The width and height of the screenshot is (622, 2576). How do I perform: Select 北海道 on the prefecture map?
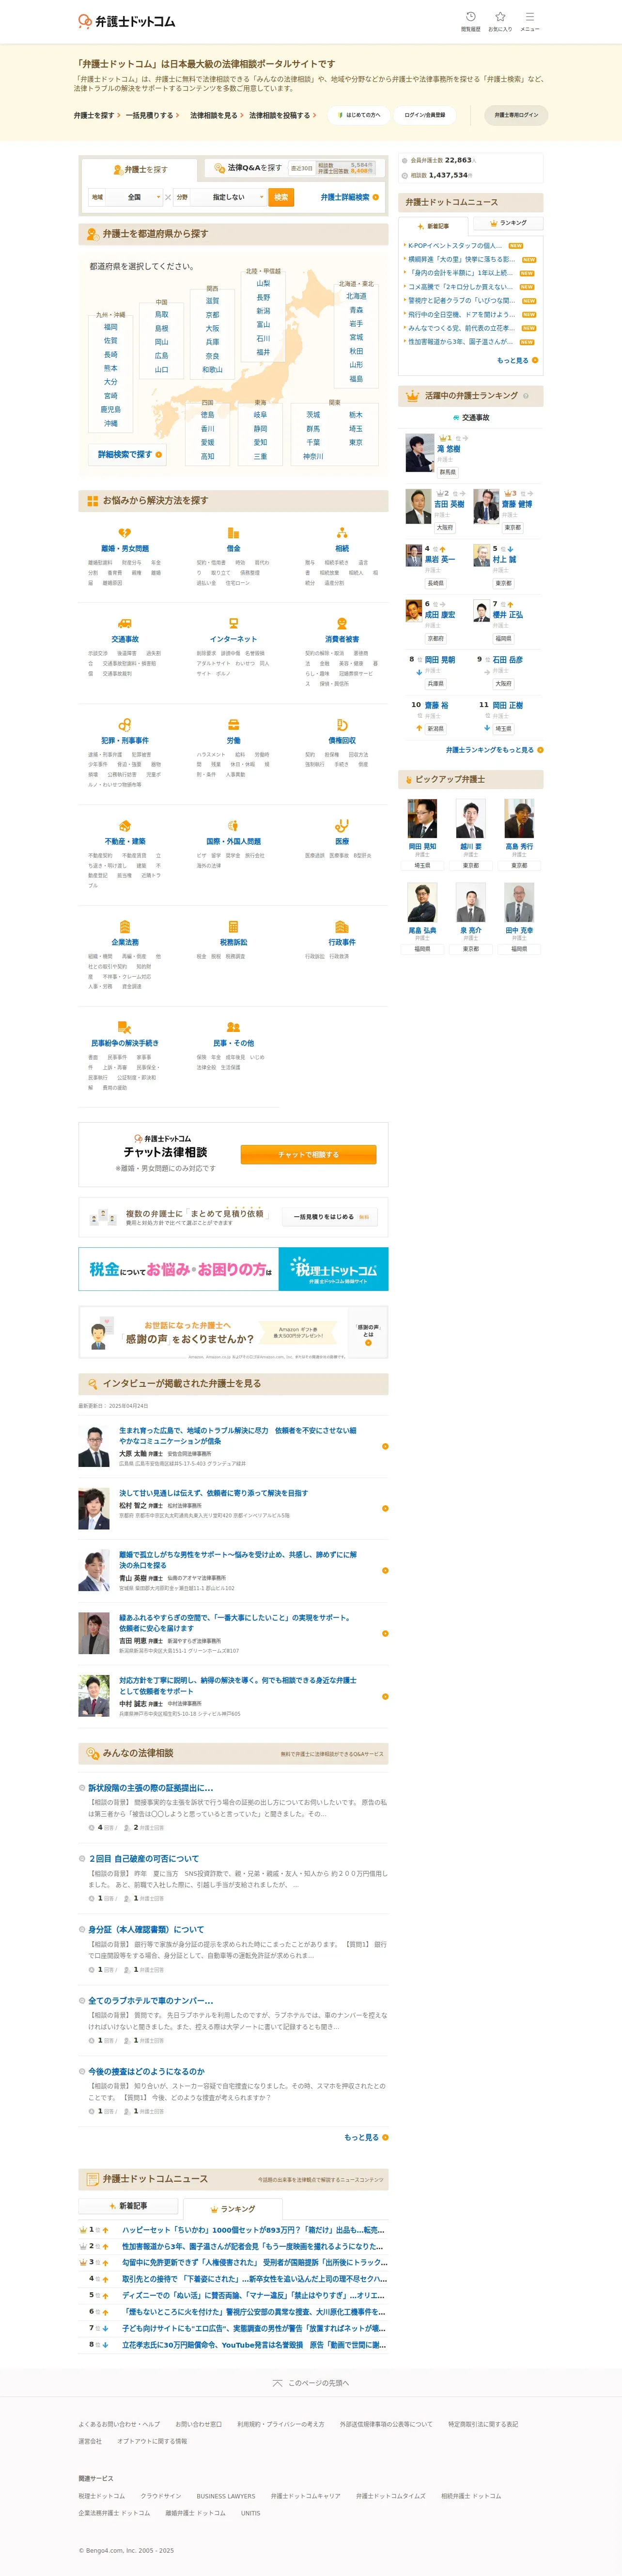(x=357, y=296)
